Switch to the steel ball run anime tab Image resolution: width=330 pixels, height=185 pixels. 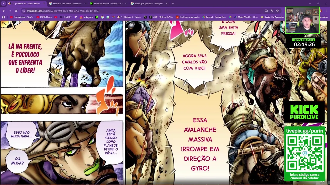[67, 4]
